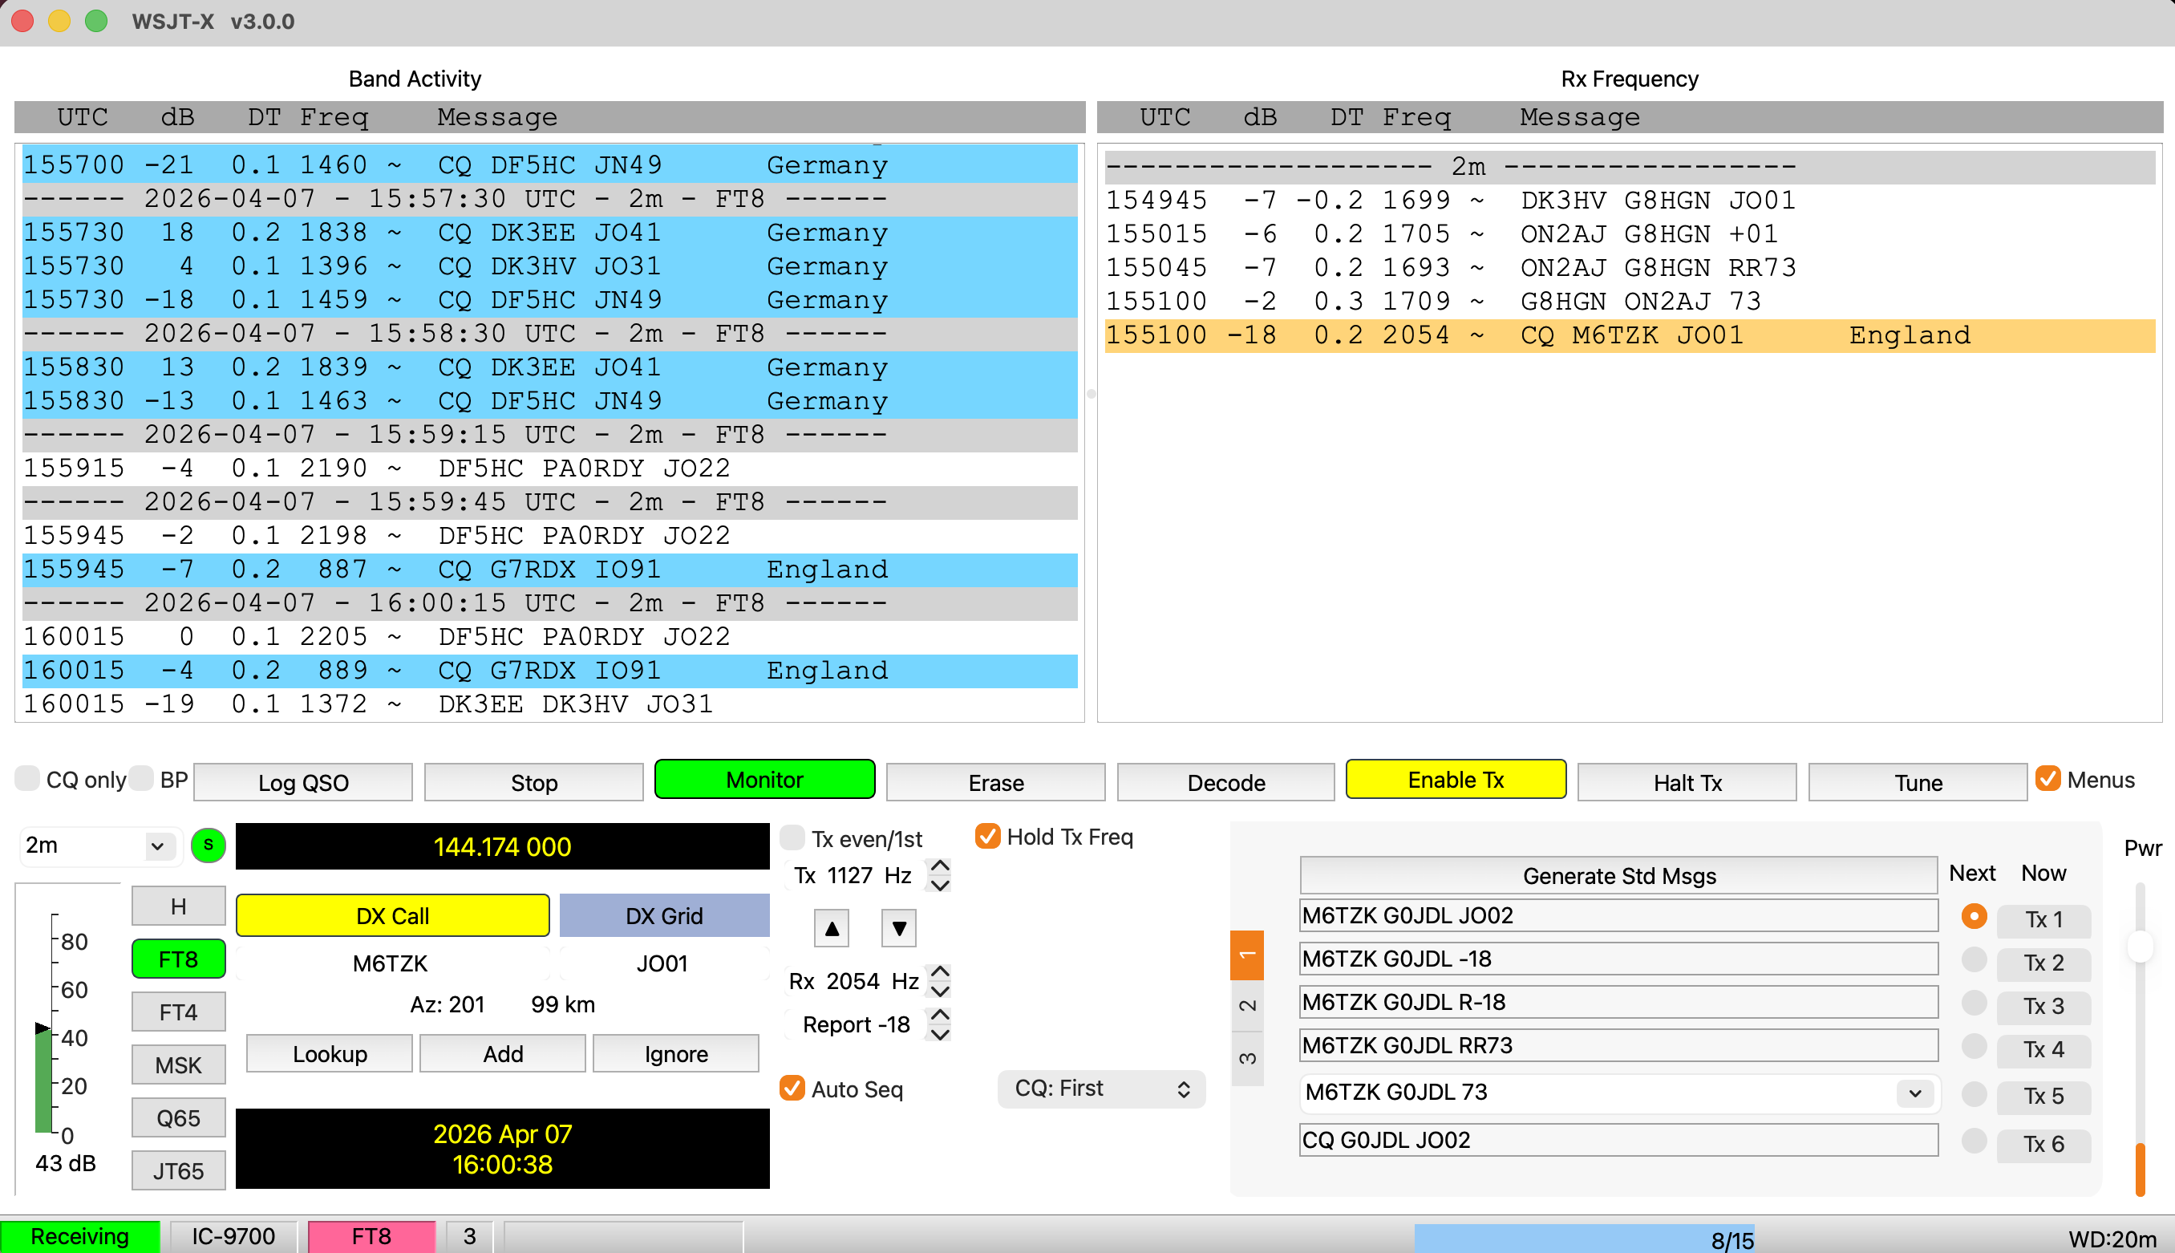Click Generate Std Msgs button
The image size is (2175, 1253).
tap(1618, 875)
